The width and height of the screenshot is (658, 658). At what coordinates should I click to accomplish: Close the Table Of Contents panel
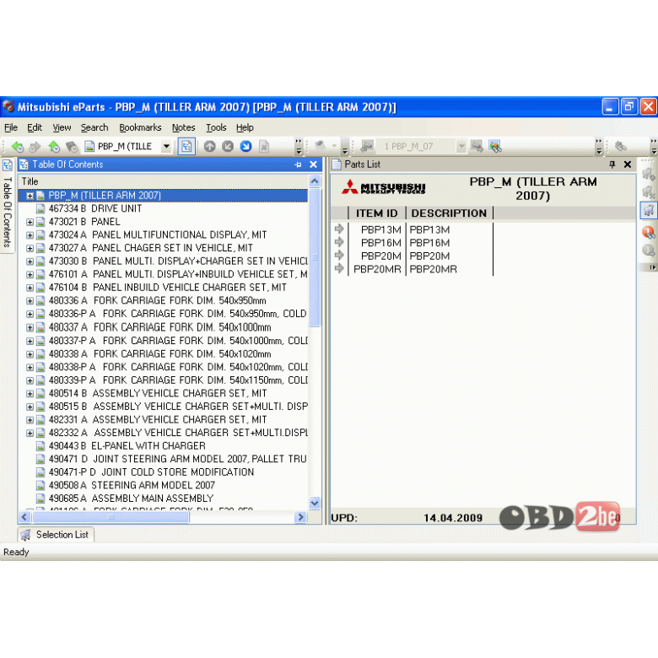[313, 164]
